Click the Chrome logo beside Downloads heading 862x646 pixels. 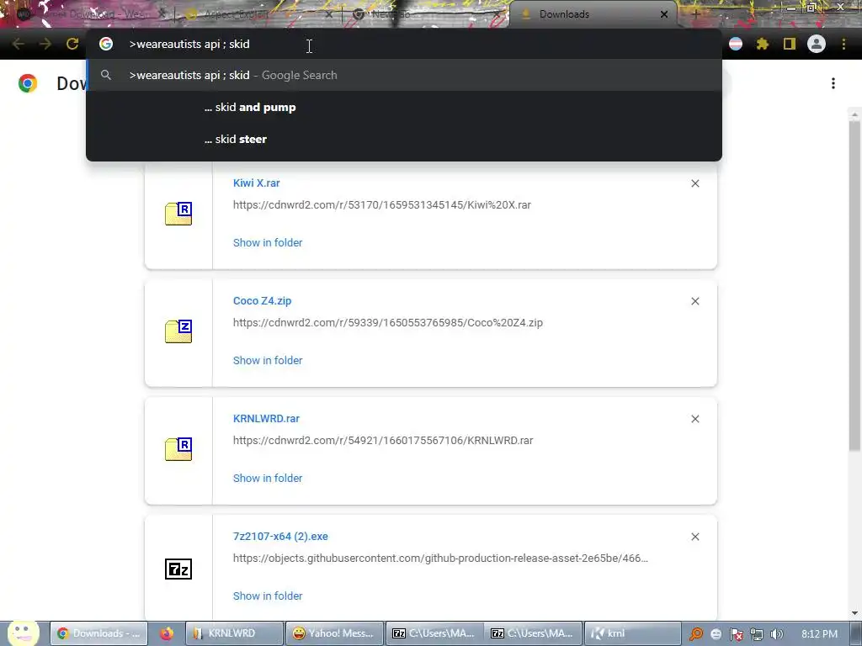(x=28, y=83)
